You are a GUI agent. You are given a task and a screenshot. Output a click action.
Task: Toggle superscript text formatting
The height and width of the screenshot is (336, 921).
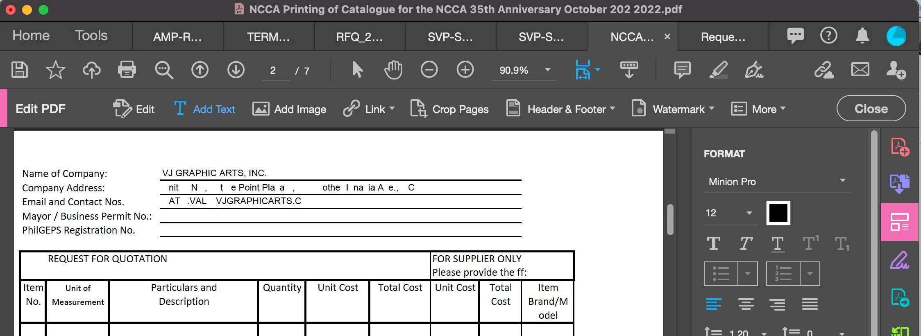[810, 243]
